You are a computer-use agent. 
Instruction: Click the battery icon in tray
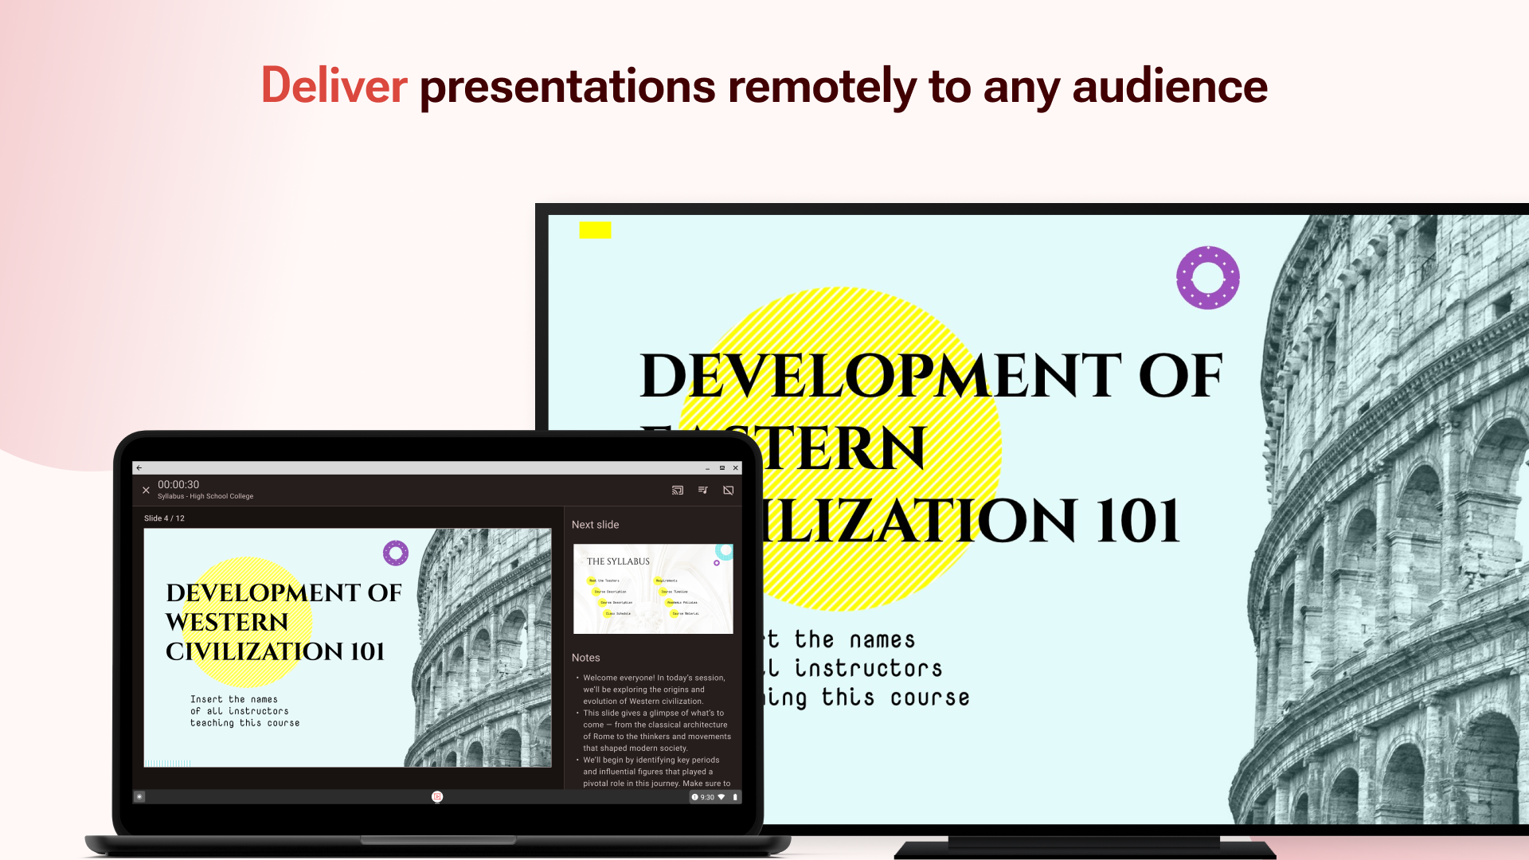tap(735, 797)
